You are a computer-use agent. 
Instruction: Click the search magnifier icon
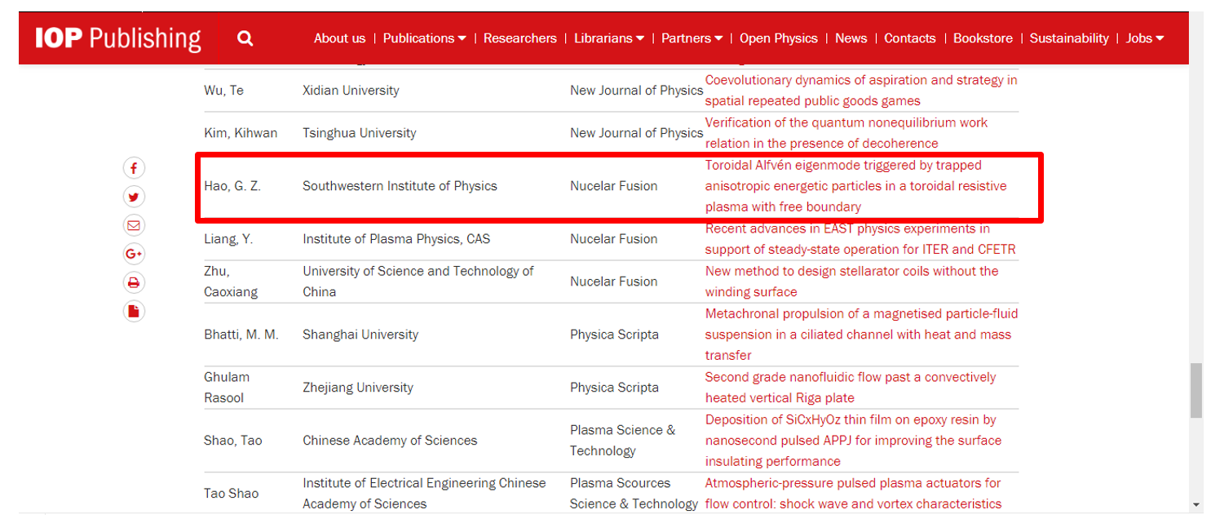point(245,38)
